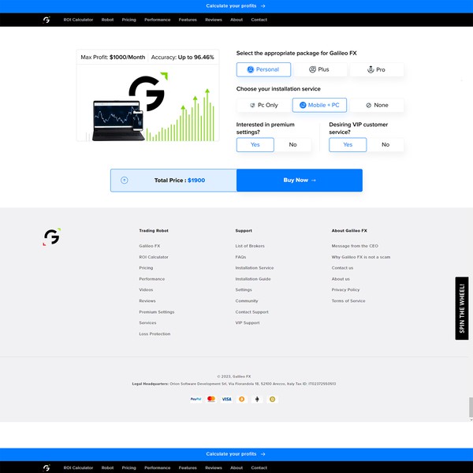The height and width of the screenshot is (473, 473).
Task: Open FAQs footer link
Action: click(x=240, y=257)
